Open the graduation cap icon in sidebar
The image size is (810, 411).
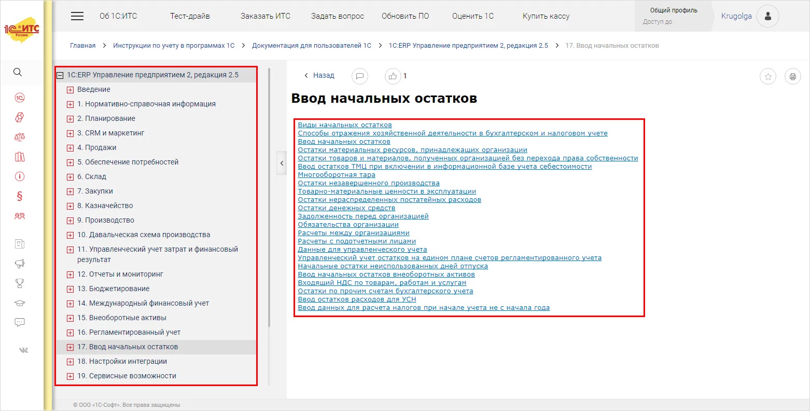[x=20, y=303]
